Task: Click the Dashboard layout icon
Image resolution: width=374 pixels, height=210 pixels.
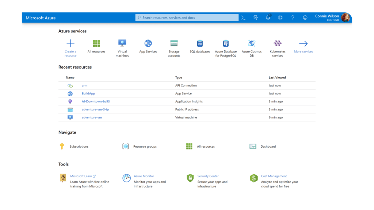Action: (253, 146)
